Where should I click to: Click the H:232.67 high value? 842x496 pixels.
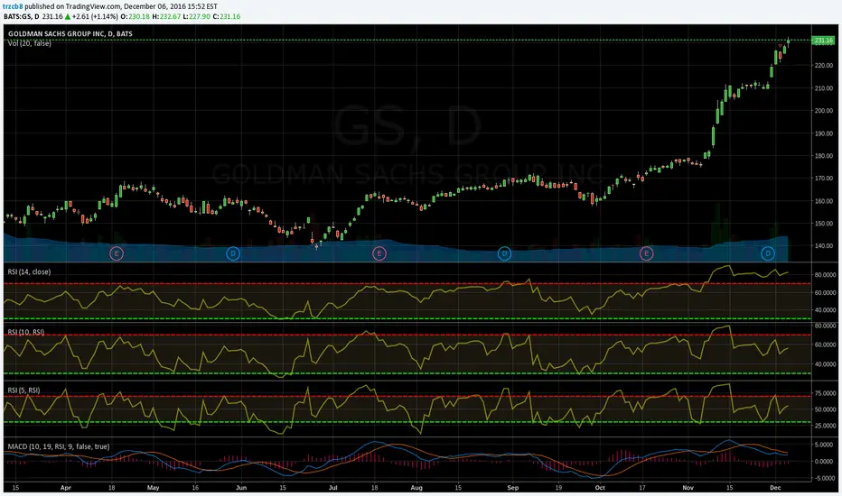click(165, 16)
